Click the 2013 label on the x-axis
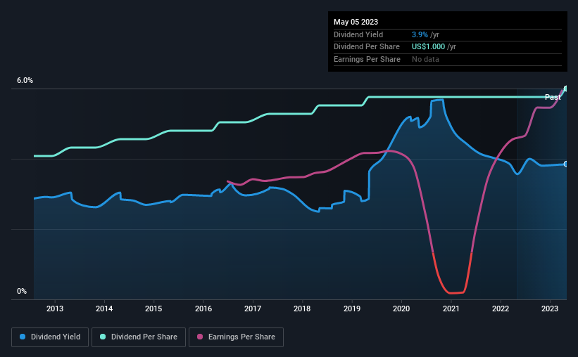This screenshot has height=357, width=578. [x=54, y=309]
